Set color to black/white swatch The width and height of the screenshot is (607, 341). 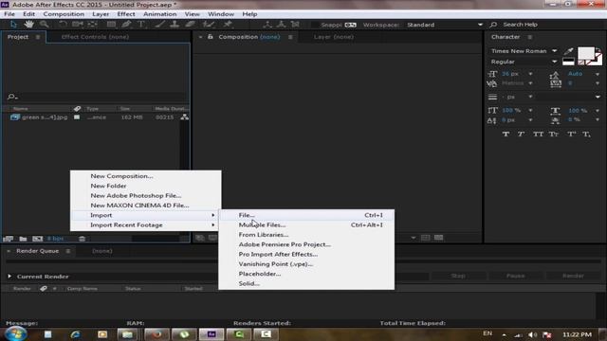click(x=568, y=62)
